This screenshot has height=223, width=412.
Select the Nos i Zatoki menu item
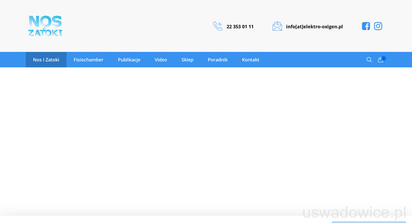tap(46, 60)
